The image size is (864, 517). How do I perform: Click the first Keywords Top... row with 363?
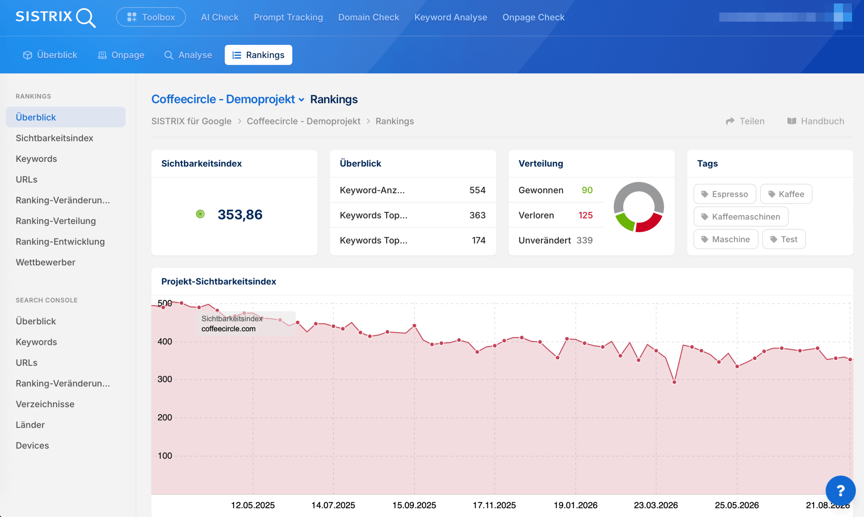(413, 215)
